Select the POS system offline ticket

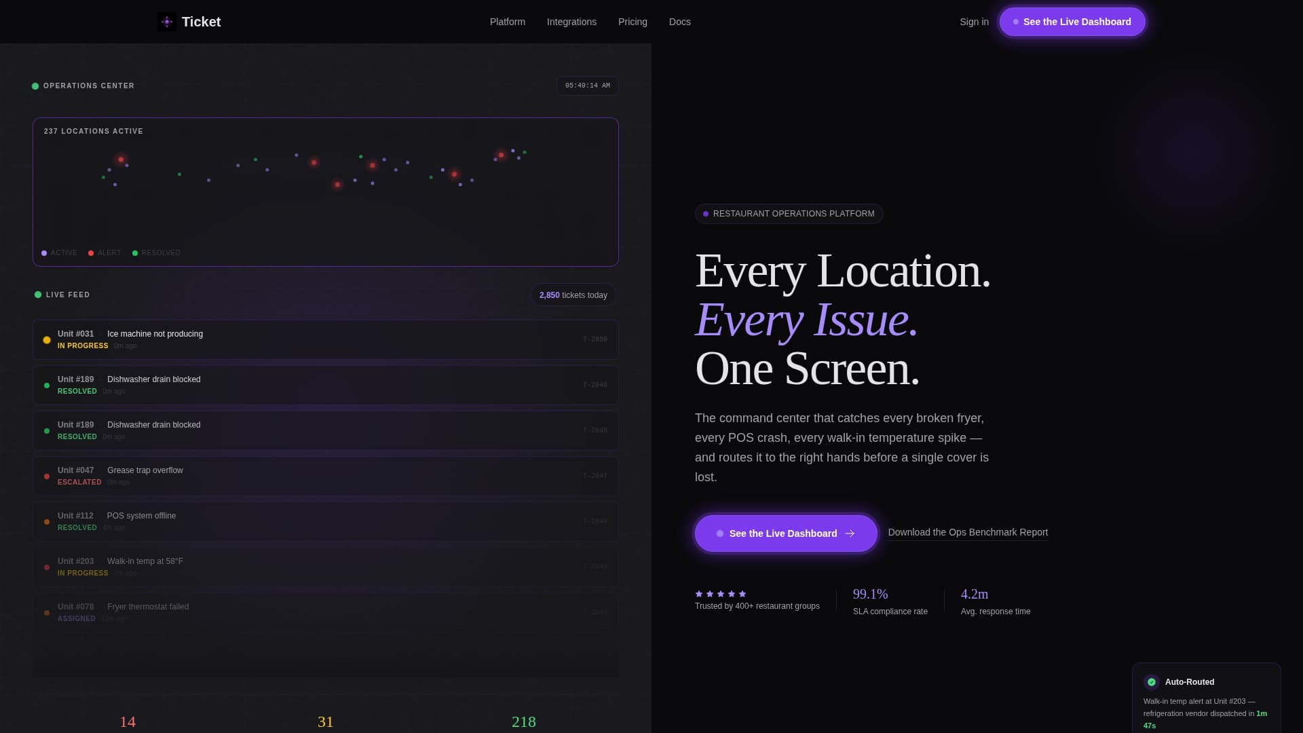[326, 521]
